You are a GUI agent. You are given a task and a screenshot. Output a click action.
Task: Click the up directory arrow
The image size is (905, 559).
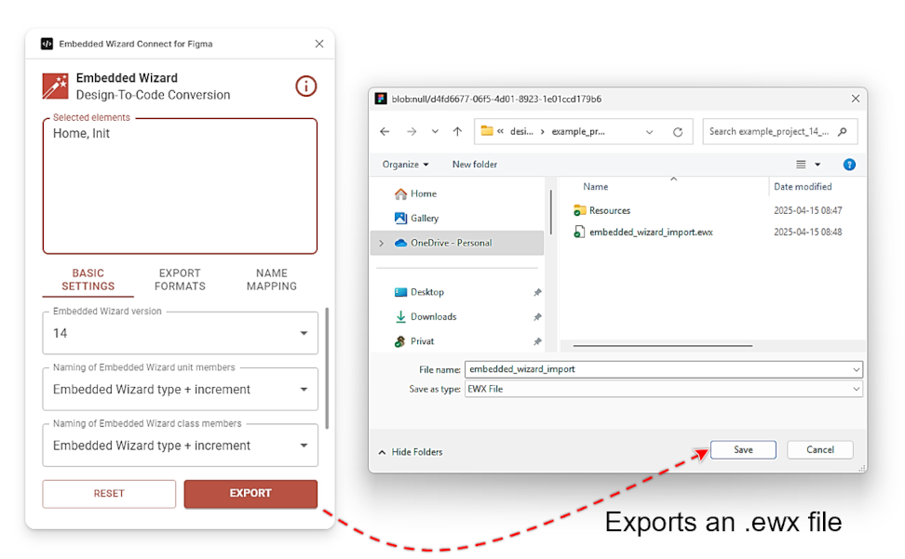[457, 132]
